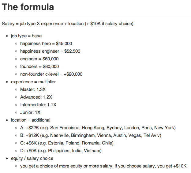Select the 'engineer = $60,000' line
Screen dimensions: 191x173
(x=39, y=59)
